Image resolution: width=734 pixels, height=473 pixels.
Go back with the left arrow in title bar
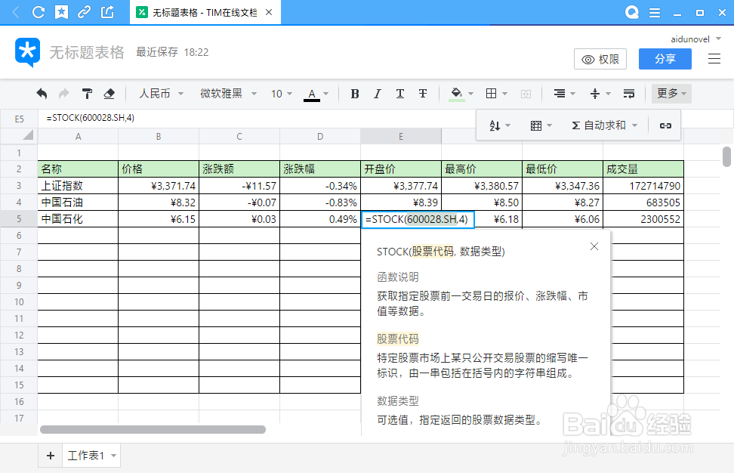pos(15,12)
